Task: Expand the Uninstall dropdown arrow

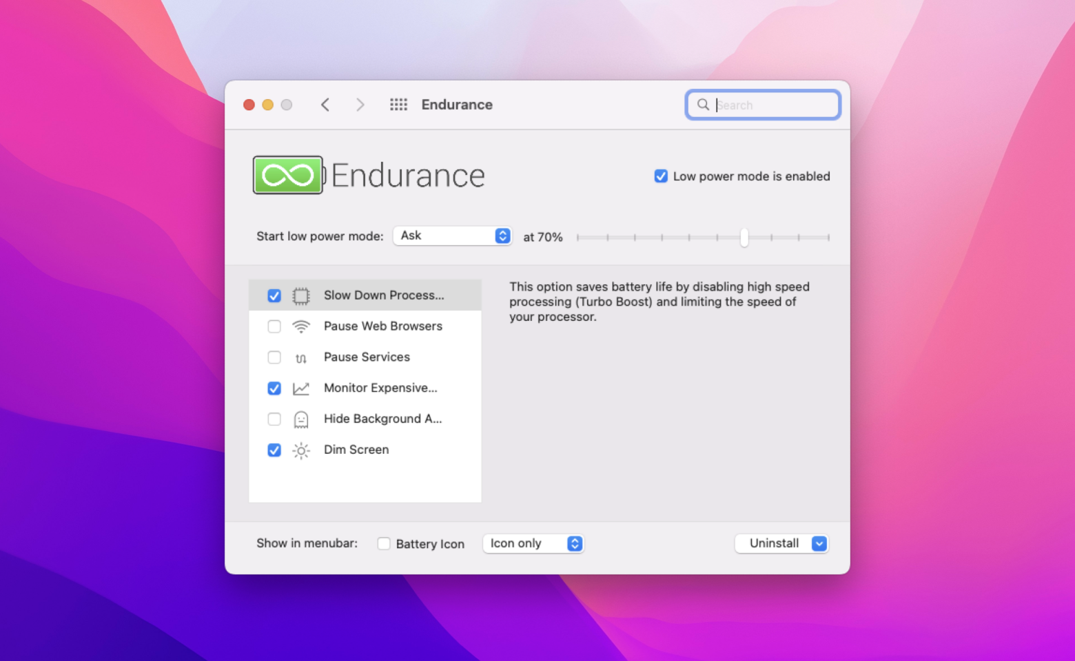Action: (819, 544)
